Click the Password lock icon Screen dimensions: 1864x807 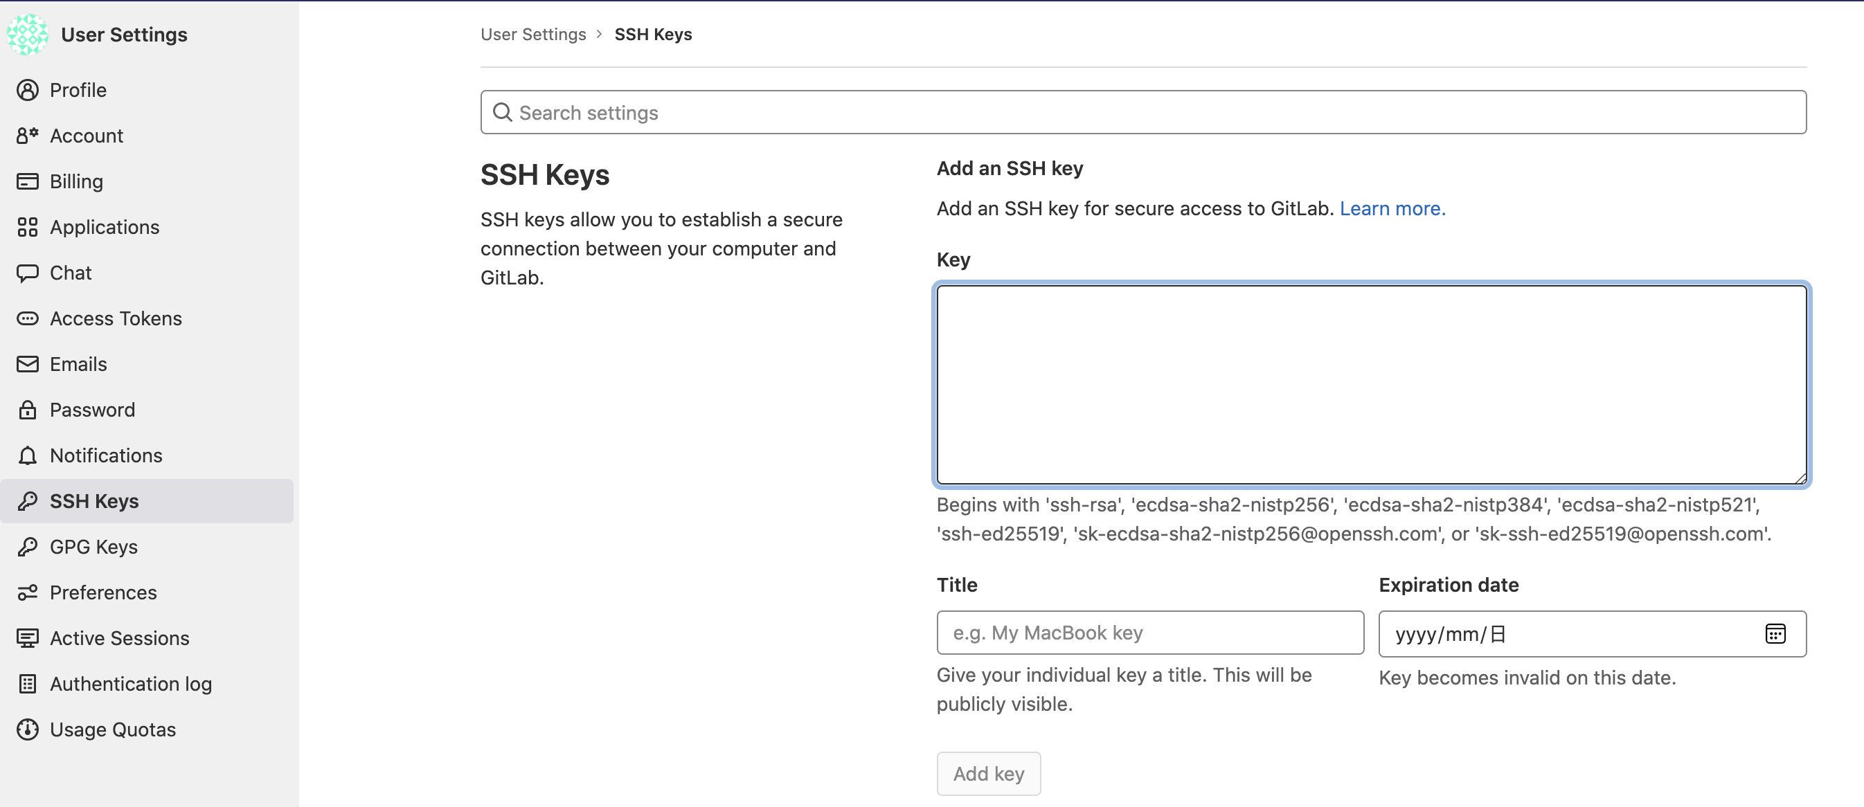(x=28, y=409)
